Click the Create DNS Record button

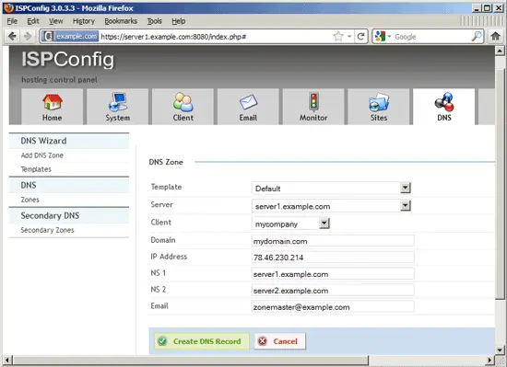click(x=202, y=341)
